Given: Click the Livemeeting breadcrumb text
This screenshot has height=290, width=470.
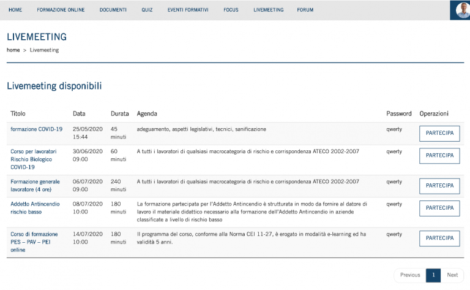Looking at the screenshot, I should click(44, 50).
